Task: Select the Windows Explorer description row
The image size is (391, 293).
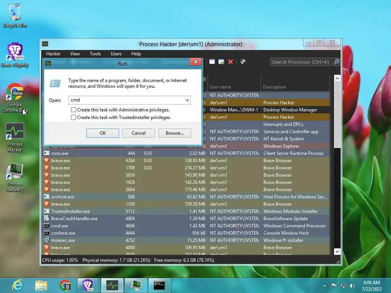Action: point(281,146)
